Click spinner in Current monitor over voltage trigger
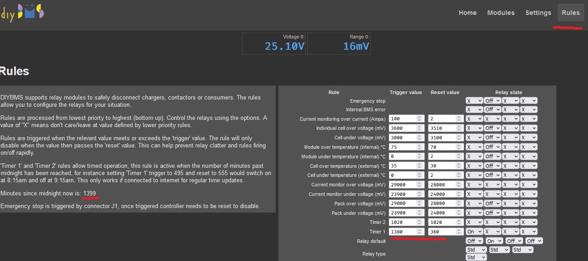Screen dimensions: 588x261 tap(420, 185)
